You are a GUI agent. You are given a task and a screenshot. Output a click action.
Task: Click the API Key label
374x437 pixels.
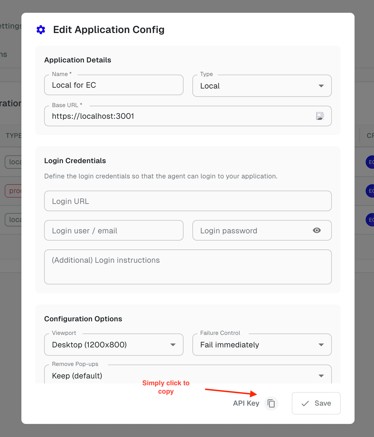246,403
